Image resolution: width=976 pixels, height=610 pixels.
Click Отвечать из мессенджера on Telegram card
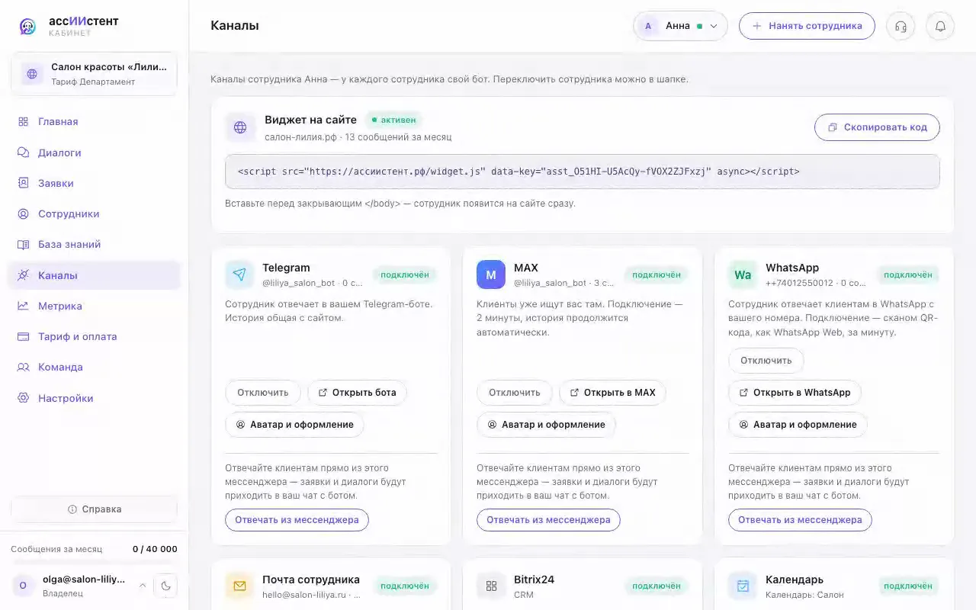297,520
